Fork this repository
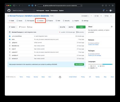 (107, 16)
